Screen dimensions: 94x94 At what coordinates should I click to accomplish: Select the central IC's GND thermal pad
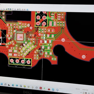coord(20,37)
